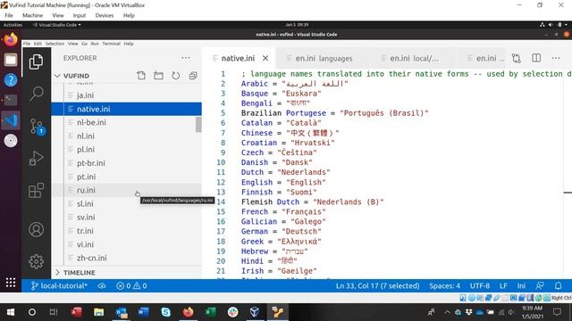Select native.ini in Explorer
The width and height of the screenshot is (572, 321).
point(126,109)
